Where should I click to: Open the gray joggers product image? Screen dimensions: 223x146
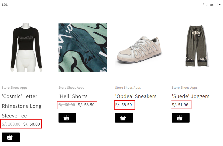(195, 48)
